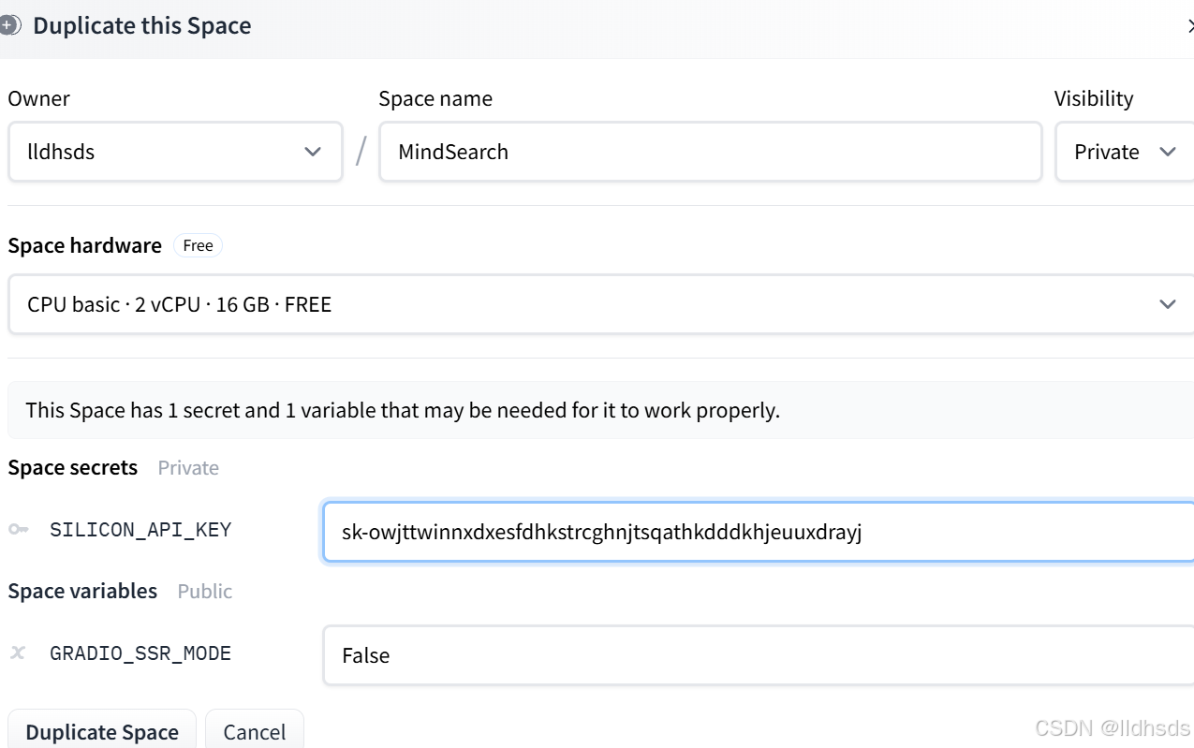Click the duplicate icon beside the dialog title
The height and width of the screenshot is (748, 1194).
pyautogui.click(x=10, y=25)
